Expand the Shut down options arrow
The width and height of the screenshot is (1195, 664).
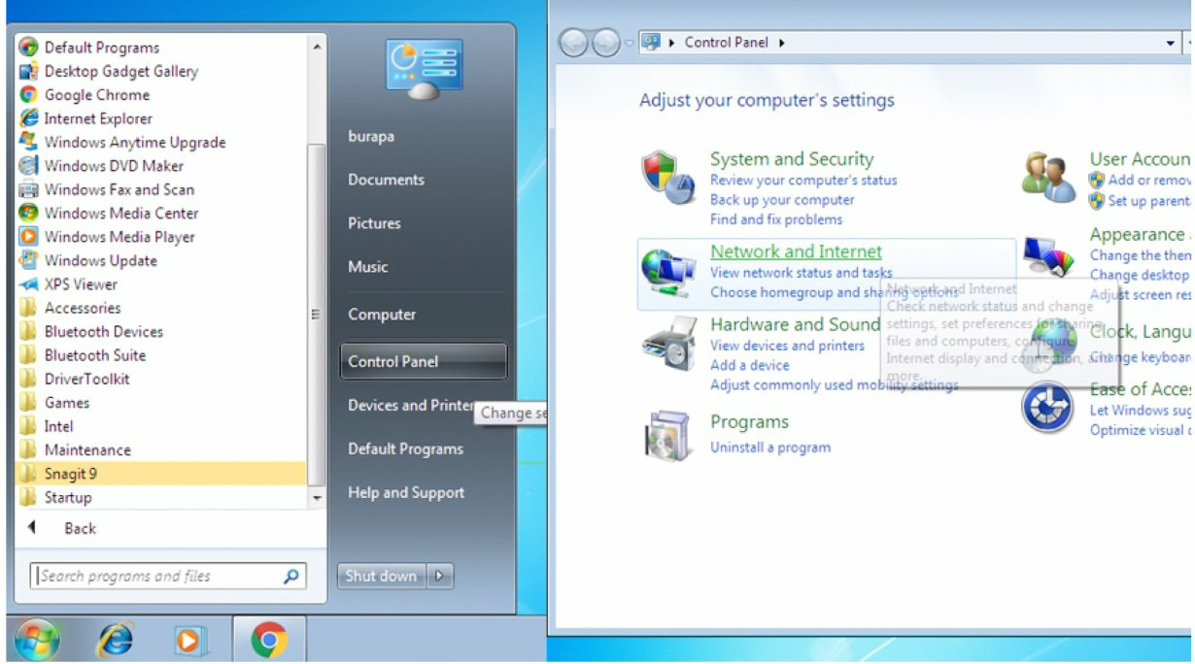tap(439, 576)
